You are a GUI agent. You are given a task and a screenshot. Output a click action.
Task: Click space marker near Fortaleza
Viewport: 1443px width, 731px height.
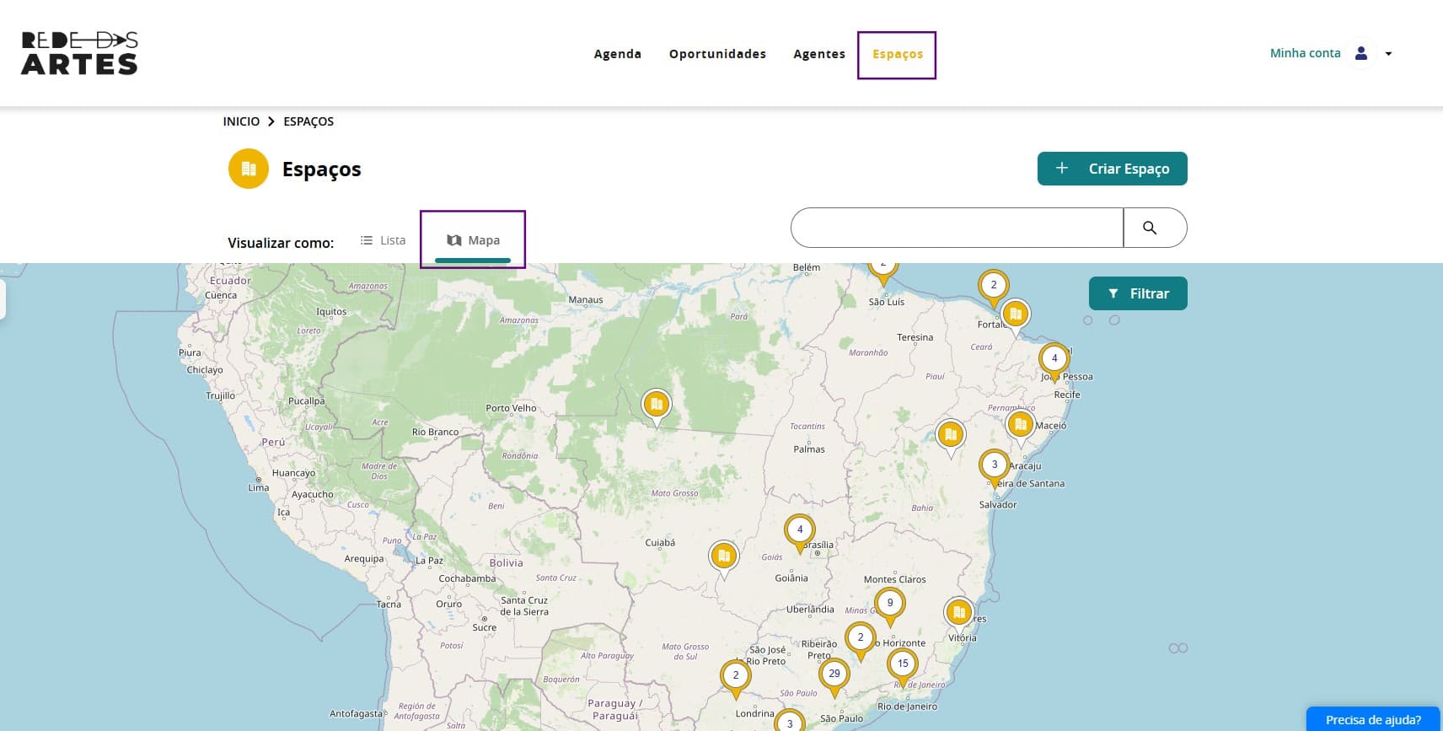(x=1016, y=315)
